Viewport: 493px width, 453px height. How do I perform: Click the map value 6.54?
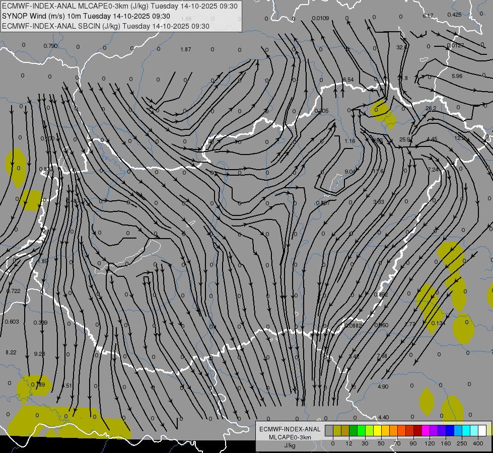click(348, 80)
